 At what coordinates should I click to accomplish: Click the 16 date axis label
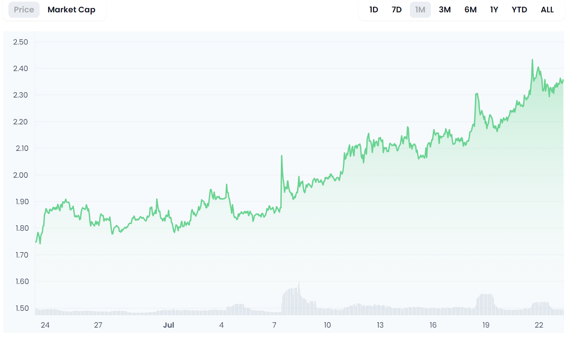(x=433, y=325)
